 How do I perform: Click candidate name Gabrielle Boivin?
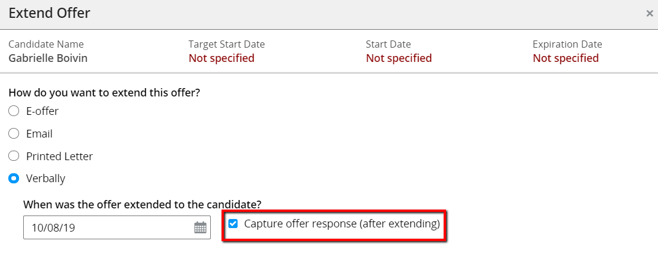point(48,58)
